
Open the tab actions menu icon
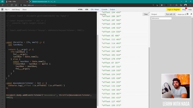coord(2,1)
